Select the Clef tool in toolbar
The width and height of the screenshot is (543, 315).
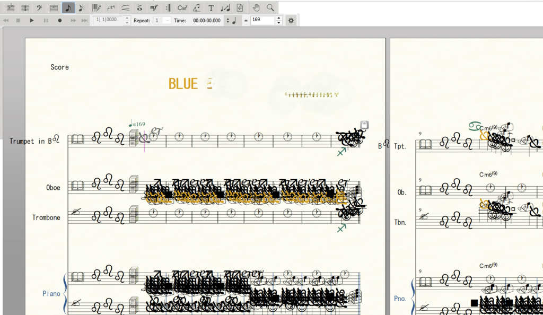pyautogui.click(x=39, y=7)
